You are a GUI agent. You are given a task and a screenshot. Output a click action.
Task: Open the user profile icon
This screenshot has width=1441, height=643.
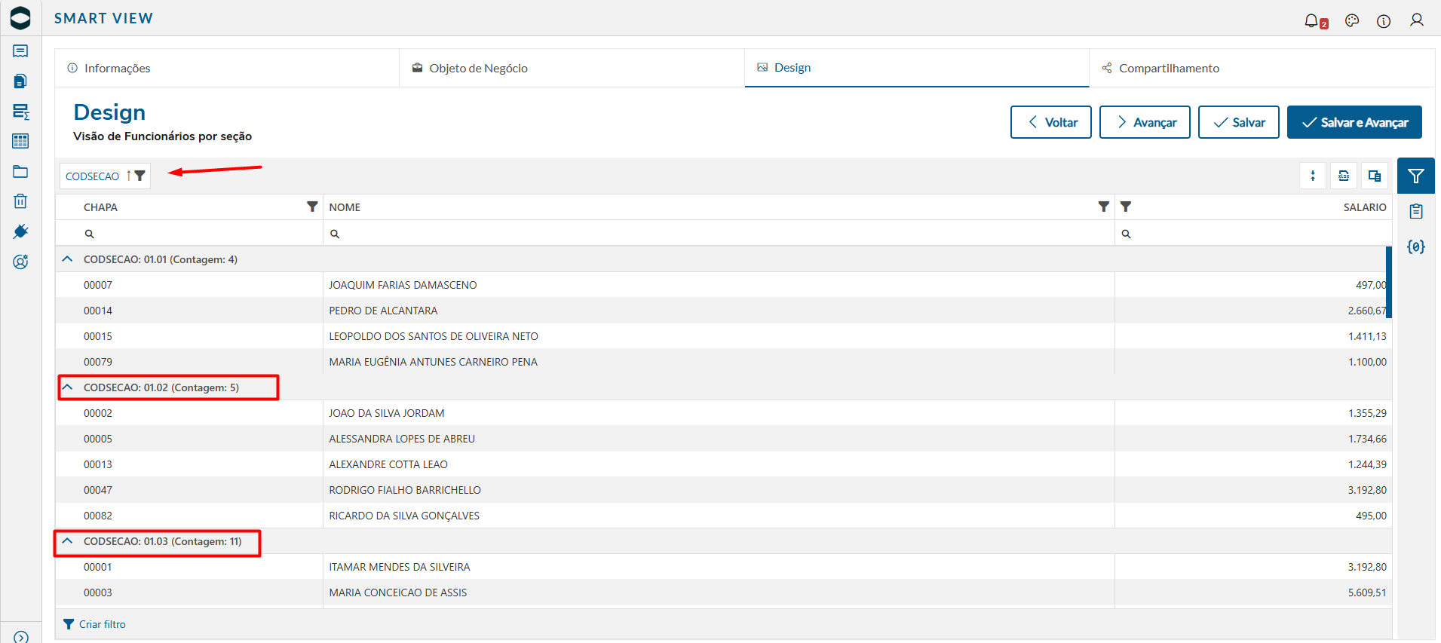coord(1417,20)
